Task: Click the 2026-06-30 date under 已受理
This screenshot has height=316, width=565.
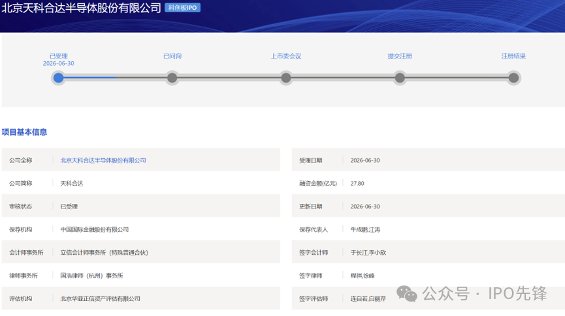Action: pyautogui.click(x=58, y=63)
